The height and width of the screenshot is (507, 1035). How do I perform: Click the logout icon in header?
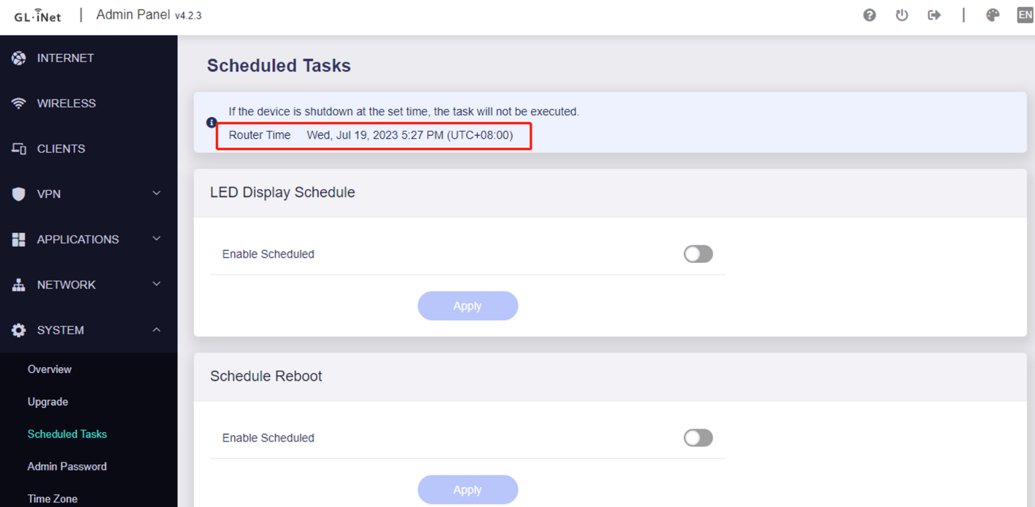(934, 15)
